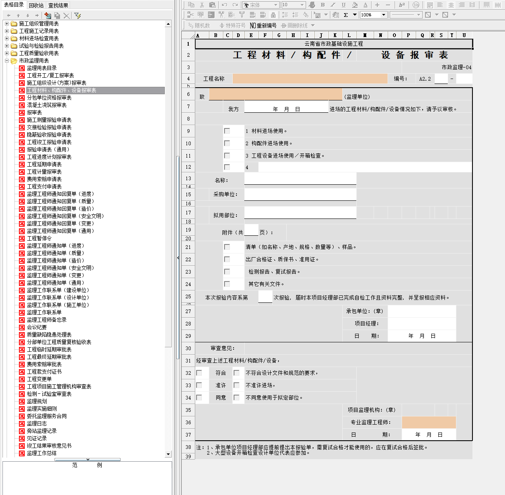Toggle underline formatting
Image resolution: width=505 pixels, height=495 pixels.
pyautogui.click(x=344, y=5)
